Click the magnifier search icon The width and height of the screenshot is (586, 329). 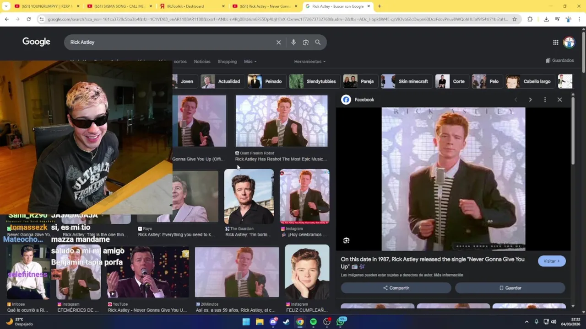click(x=318, y=42)
